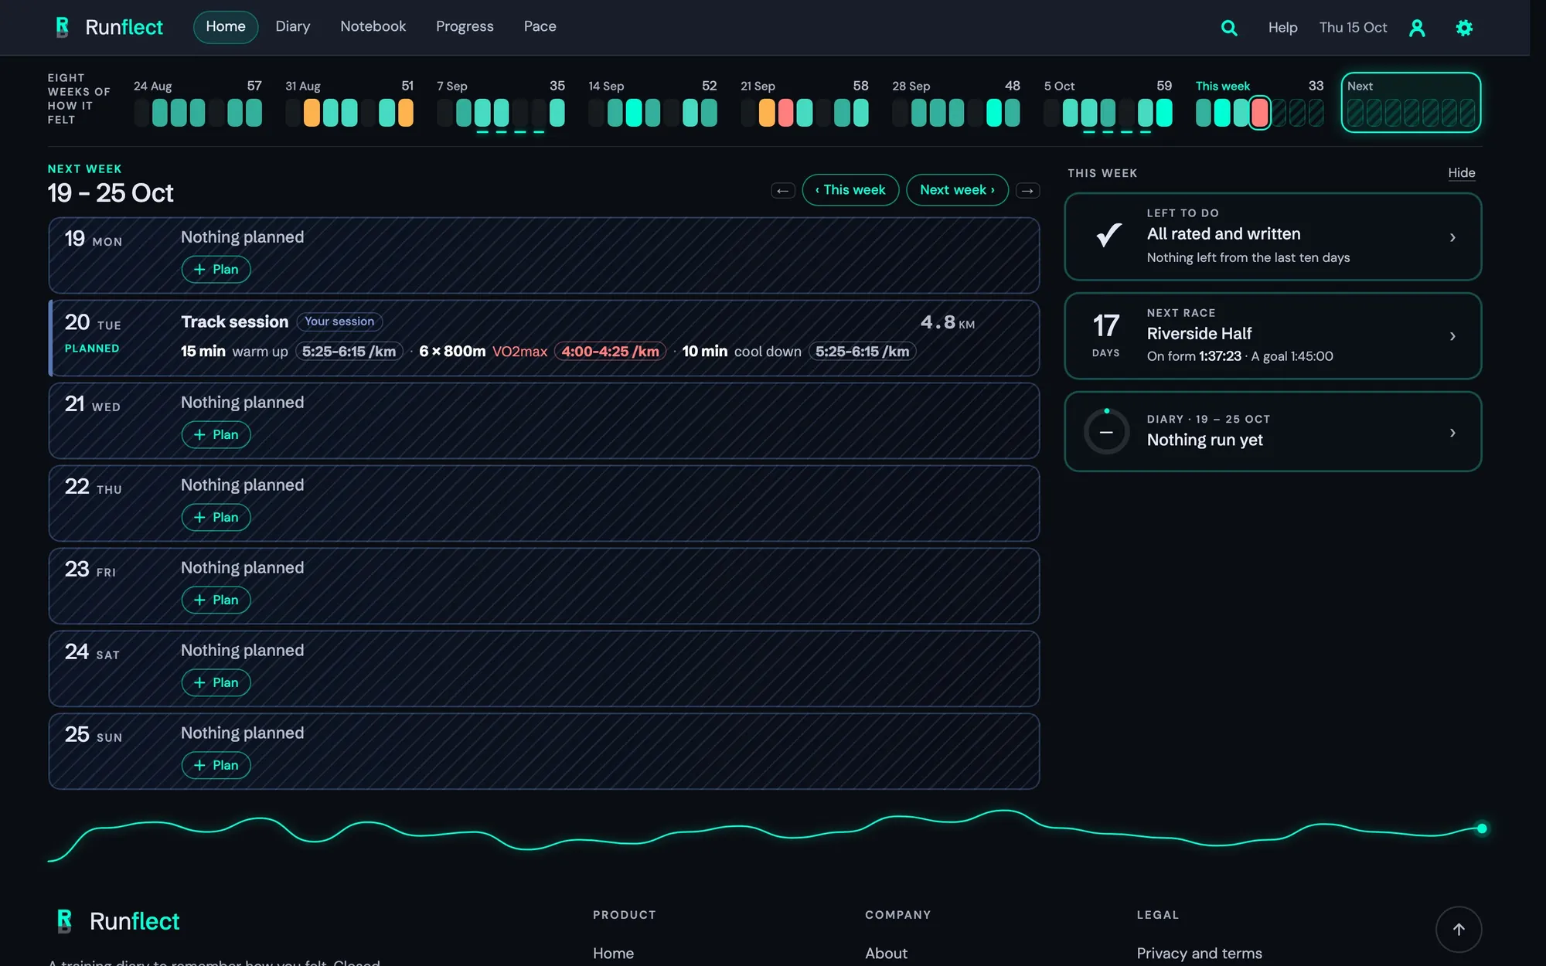Select the red highlighted day in This week
The image size is (1546, 966).
1260,113
